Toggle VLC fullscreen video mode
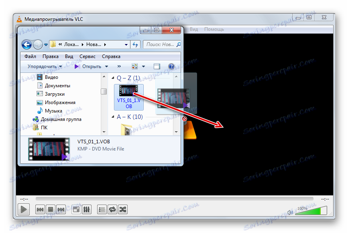Screen dimensions: 348x233 tap(76, 209)
